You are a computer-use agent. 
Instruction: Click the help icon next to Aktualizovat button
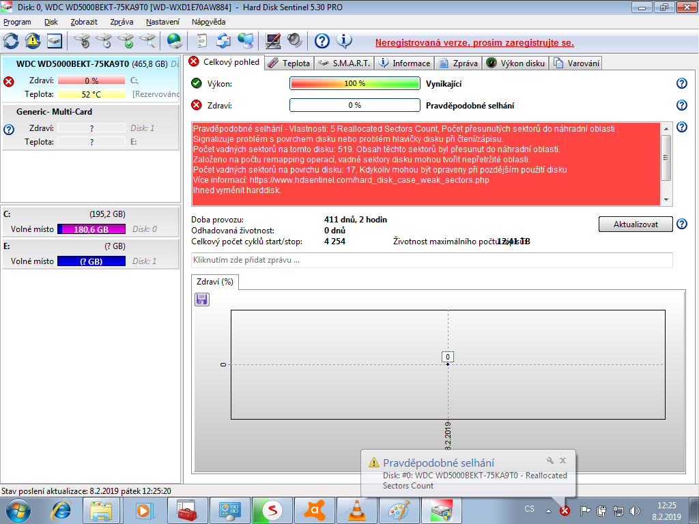[682, 224]
